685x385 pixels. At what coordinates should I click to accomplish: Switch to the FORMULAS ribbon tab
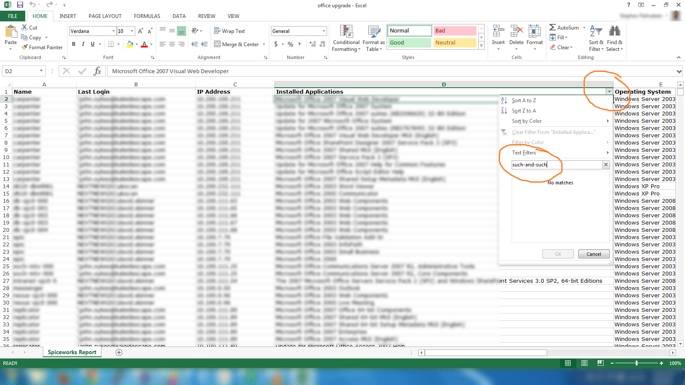pyautogui.click(x=147, y=16)
